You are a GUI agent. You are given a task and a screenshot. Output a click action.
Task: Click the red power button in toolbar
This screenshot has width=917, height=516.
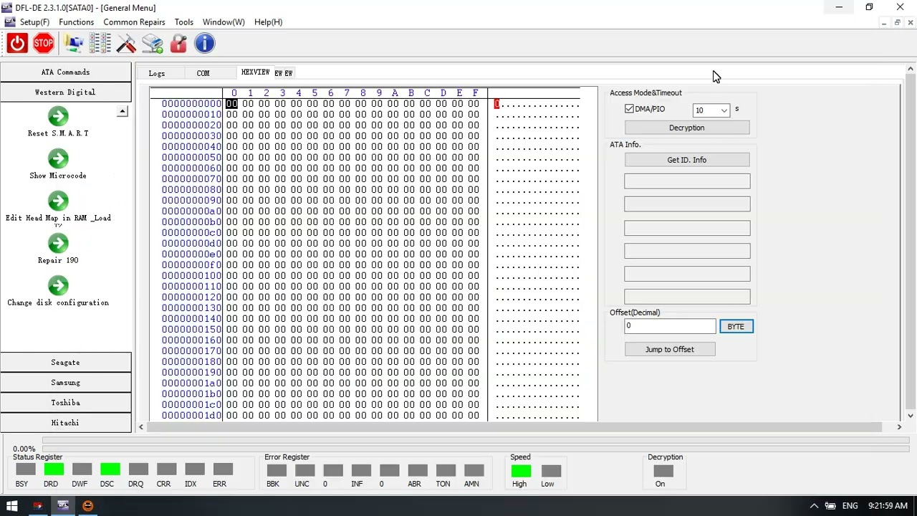click(17, 44)
